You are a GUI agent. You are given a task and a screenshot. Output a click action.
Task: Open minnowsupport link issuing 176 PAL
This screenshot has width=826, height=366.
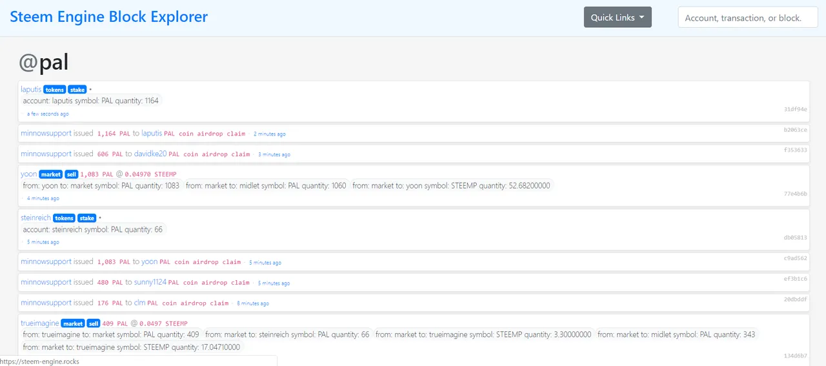tap(46, 303)
